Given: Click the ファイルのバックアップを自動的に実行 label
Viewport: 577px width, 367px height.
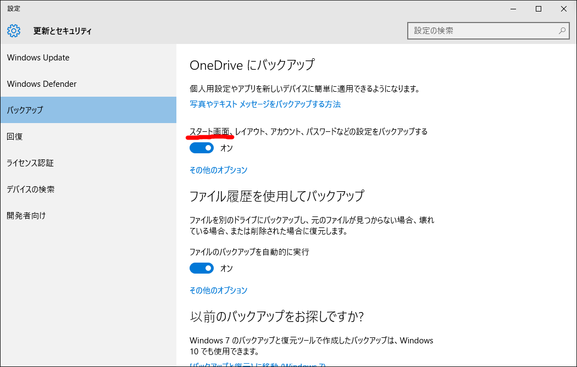Looking at the screenshot, I should point(249,252).
